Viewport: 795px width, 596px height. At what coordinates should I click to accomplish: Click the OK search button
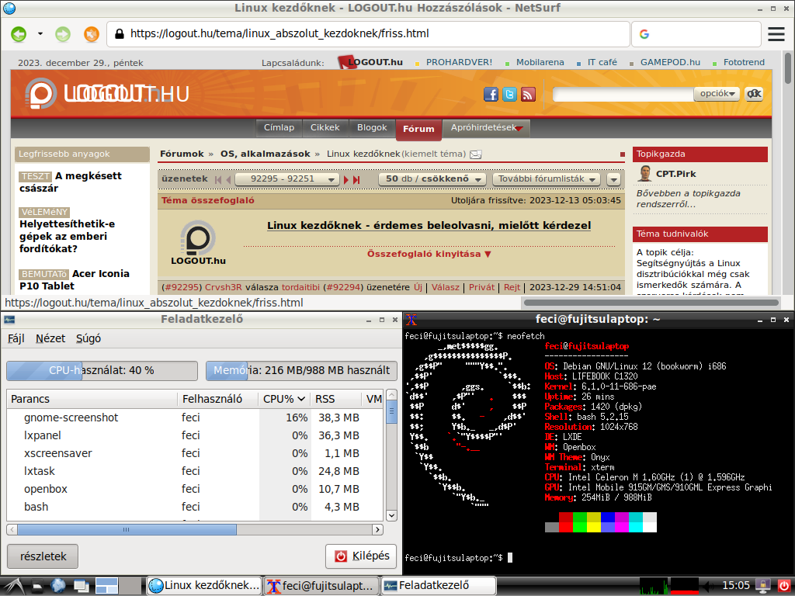click(754, 94)
